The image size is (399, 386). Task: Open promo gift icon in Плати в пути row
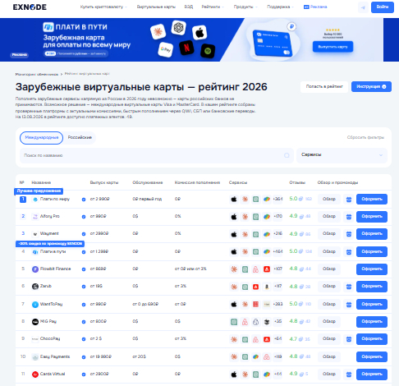[x=349, y=251]
